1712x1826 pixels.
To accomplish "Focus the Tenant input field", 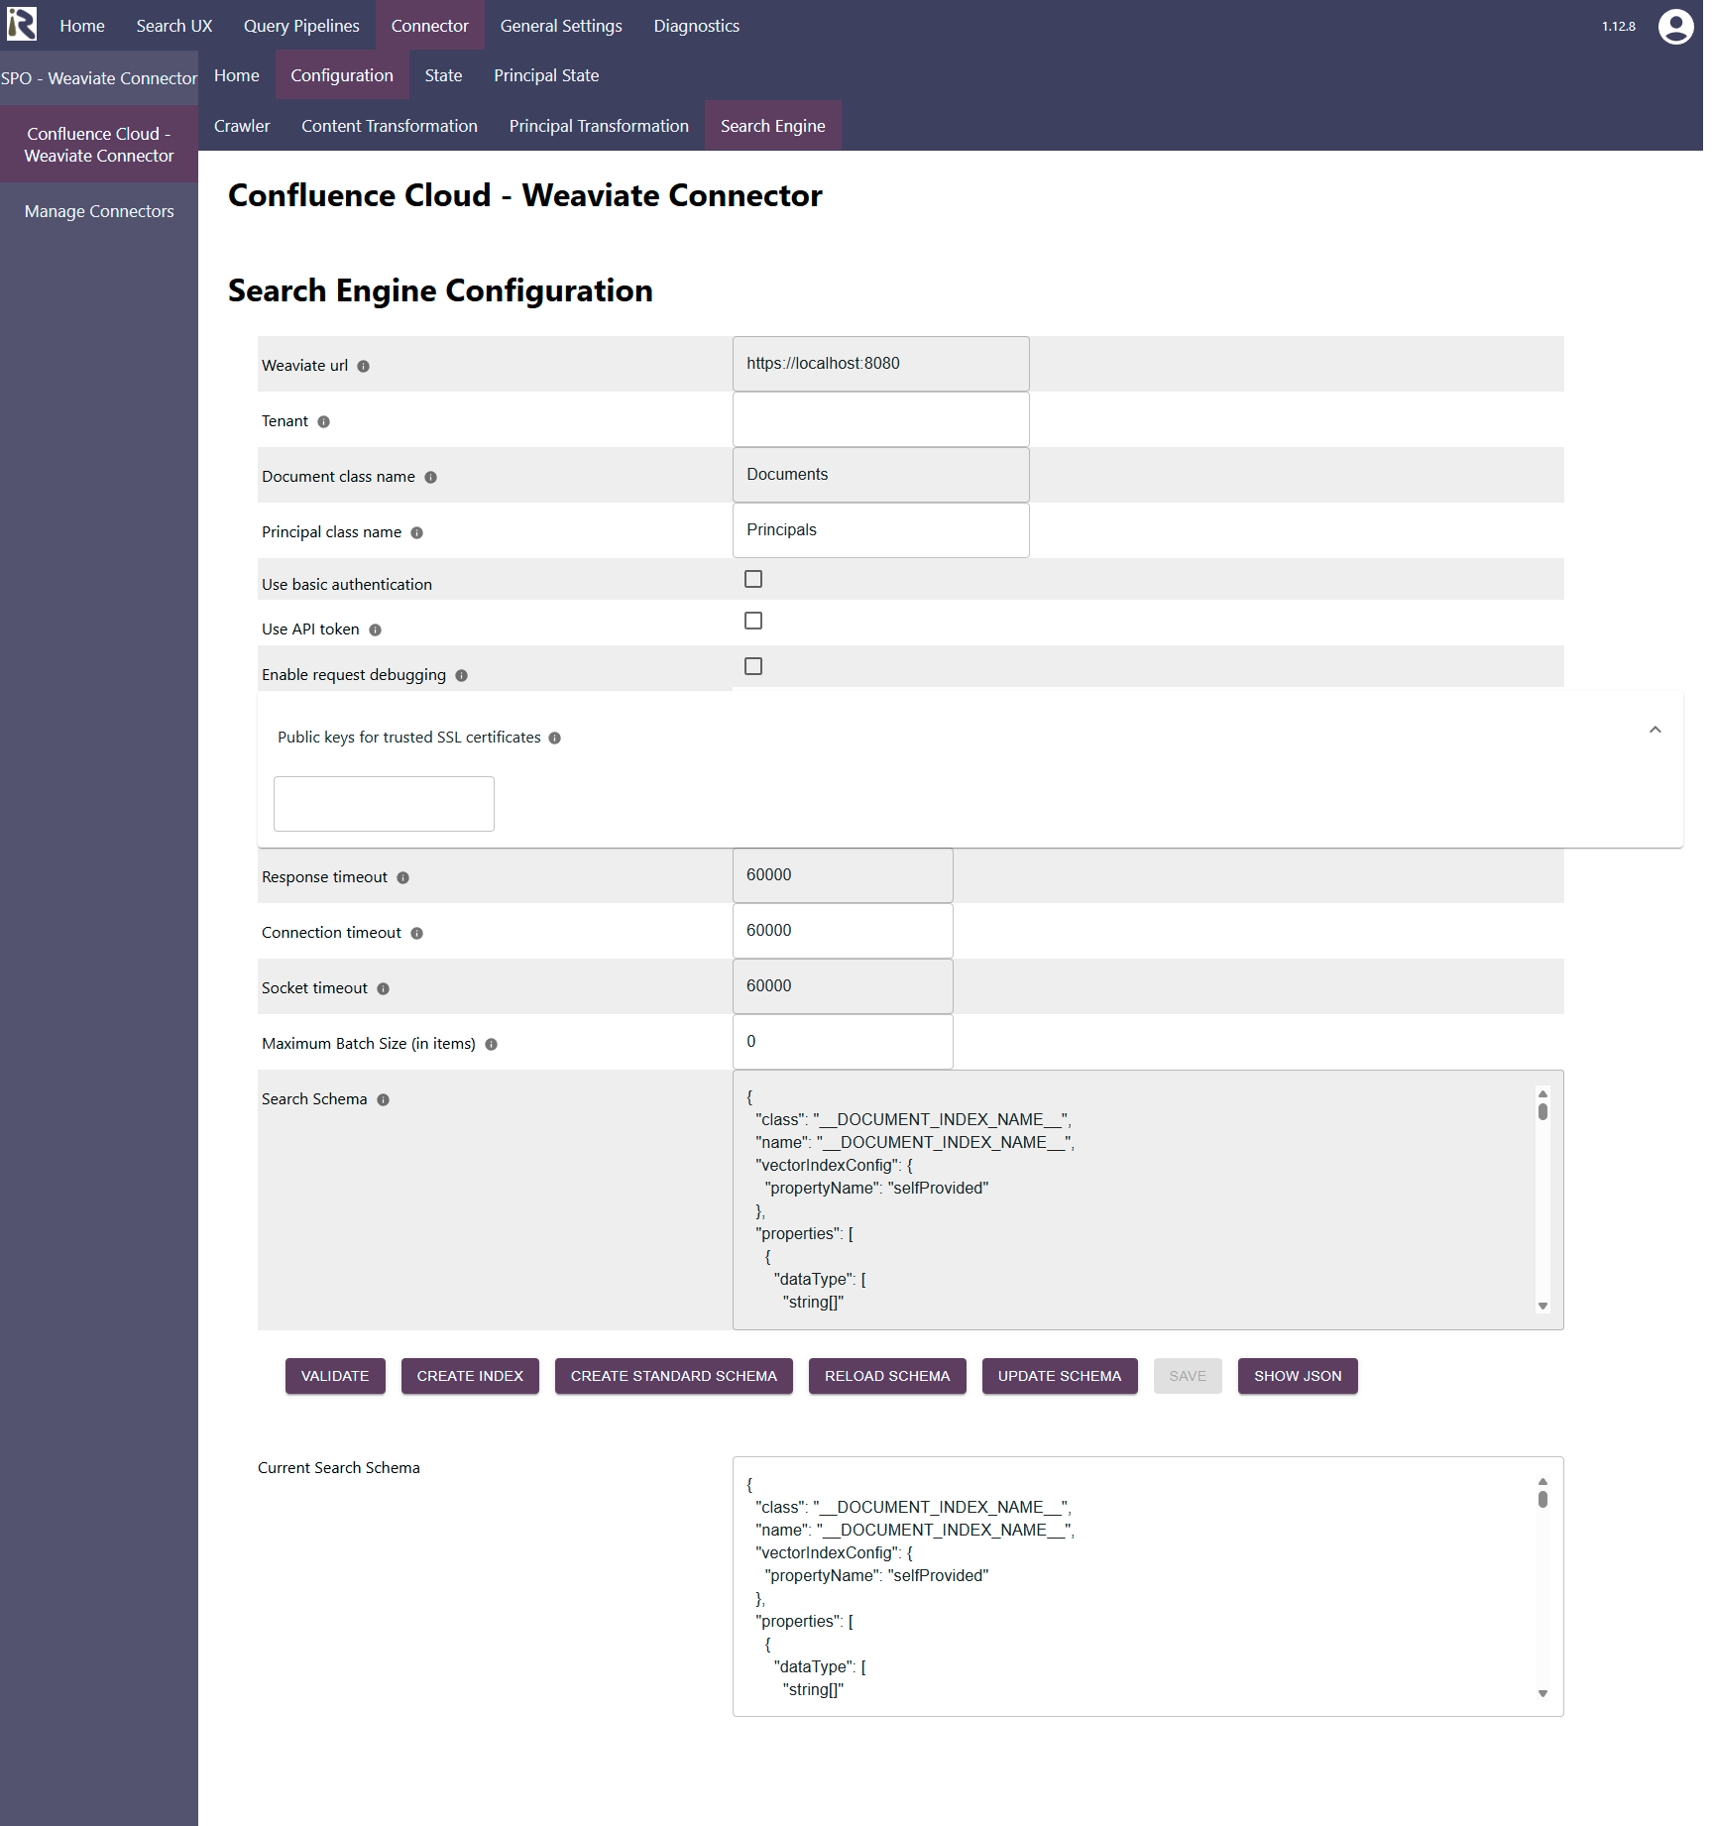I will (x=880, y=420).
